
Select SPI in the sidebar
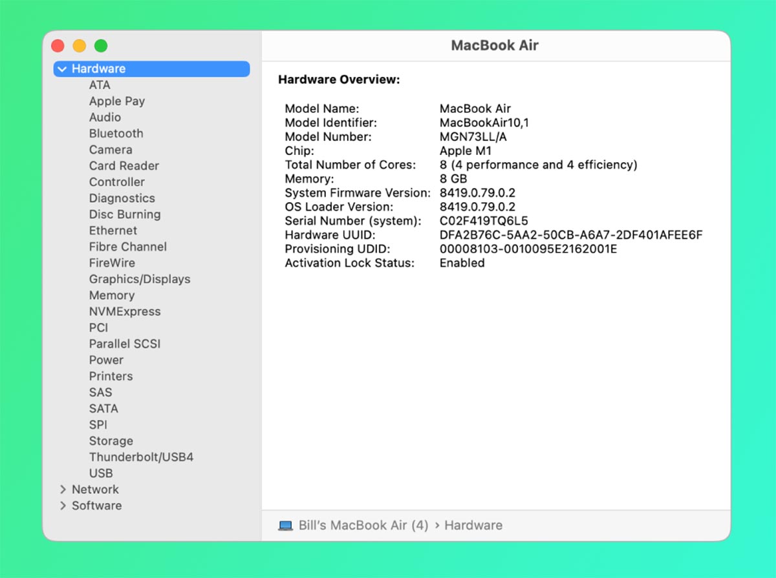pos(98,424)
